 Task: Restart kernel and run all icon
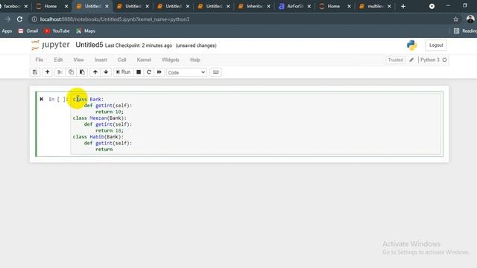pyautogui.click(x=159, y=72)
